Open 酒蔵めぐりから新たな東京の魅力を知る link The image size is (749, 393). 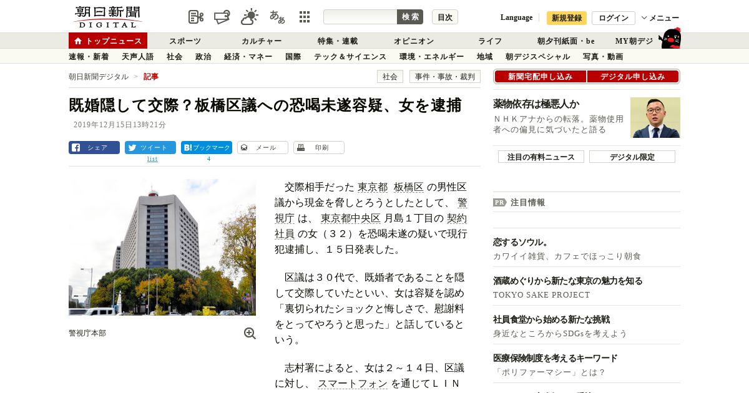568,281
